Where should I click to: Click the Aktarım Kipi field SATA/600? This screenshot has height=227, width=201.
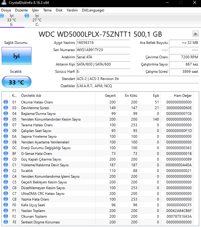(x=103, y=64)
